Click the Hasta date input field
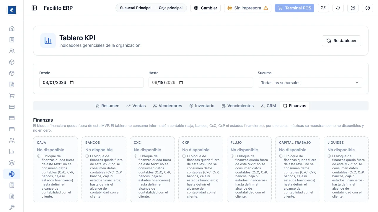The image size is (378, 212). (x=201, y=82)
